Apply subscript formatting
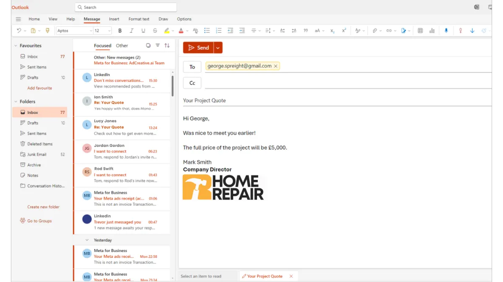The height and width of the screenshot is (282, 503). pos(332,31)
